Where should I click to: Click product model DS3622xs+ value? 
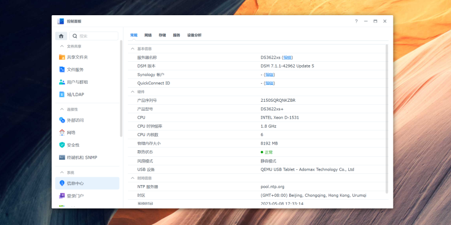[272, 109]
